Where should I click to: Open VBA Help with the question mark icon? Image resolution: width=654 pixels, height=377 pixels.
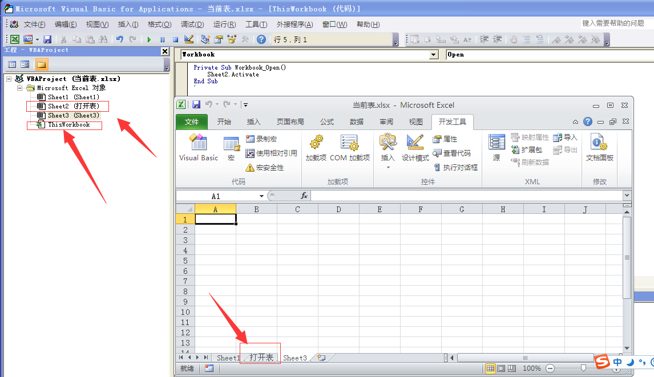tap(261, 39)
